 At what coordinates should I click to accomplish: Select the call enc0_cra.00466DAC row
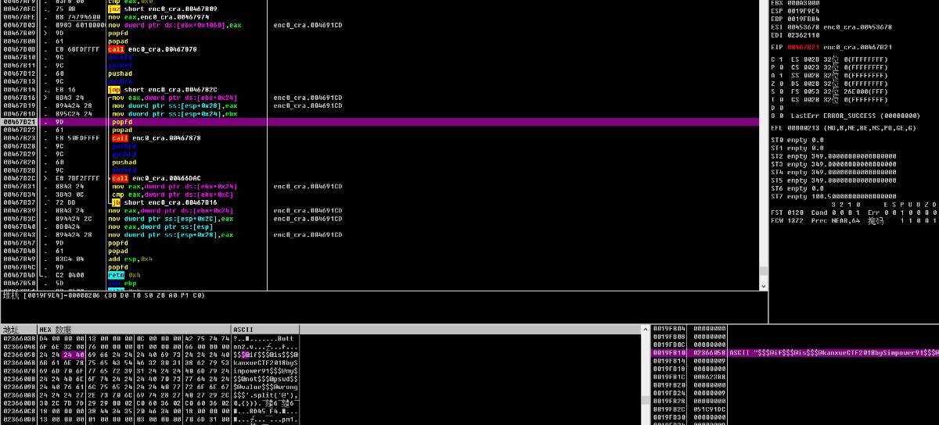pyautogui.click(x=380, y=178)
